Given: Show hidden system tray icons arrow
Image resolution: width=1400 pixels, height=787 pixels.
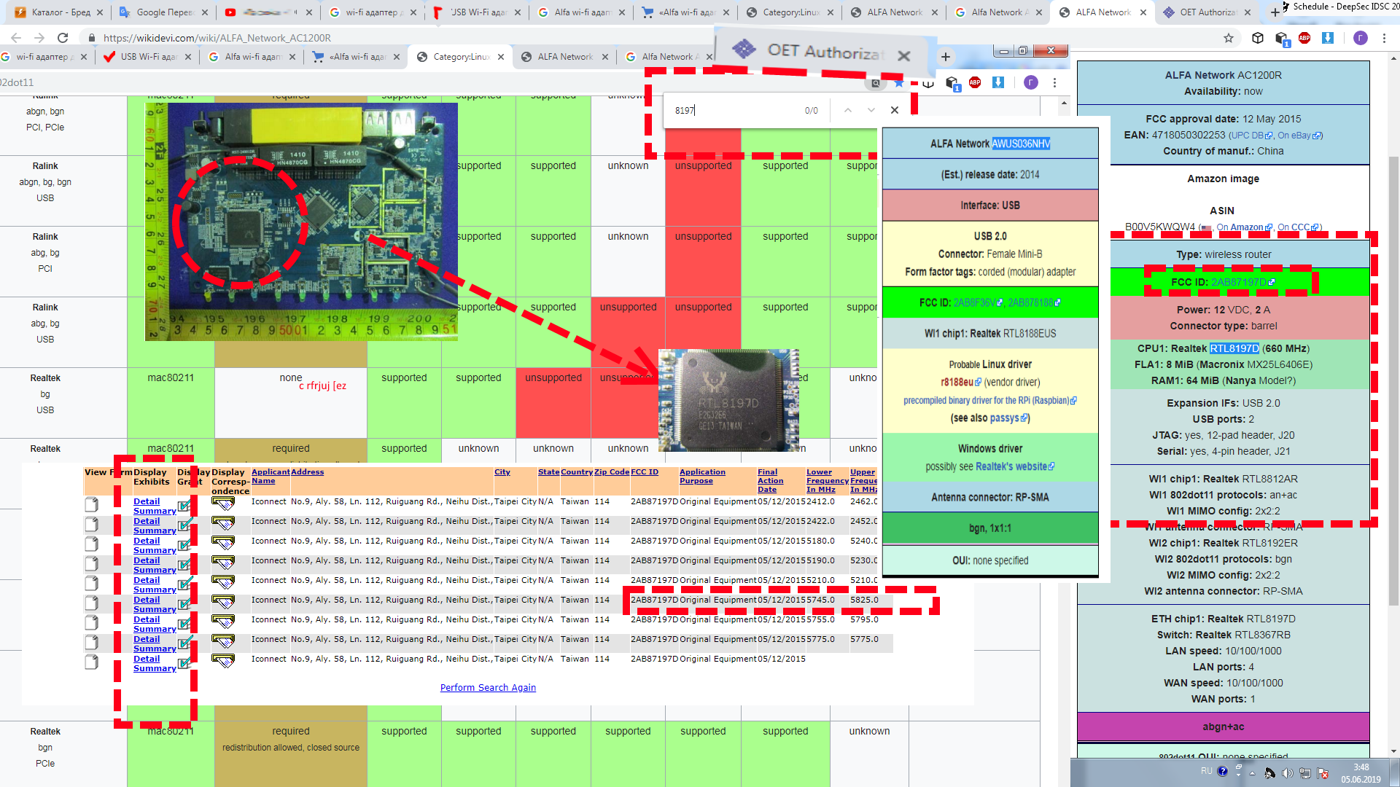Looking at the screenshot, I should click(1252, 773).
